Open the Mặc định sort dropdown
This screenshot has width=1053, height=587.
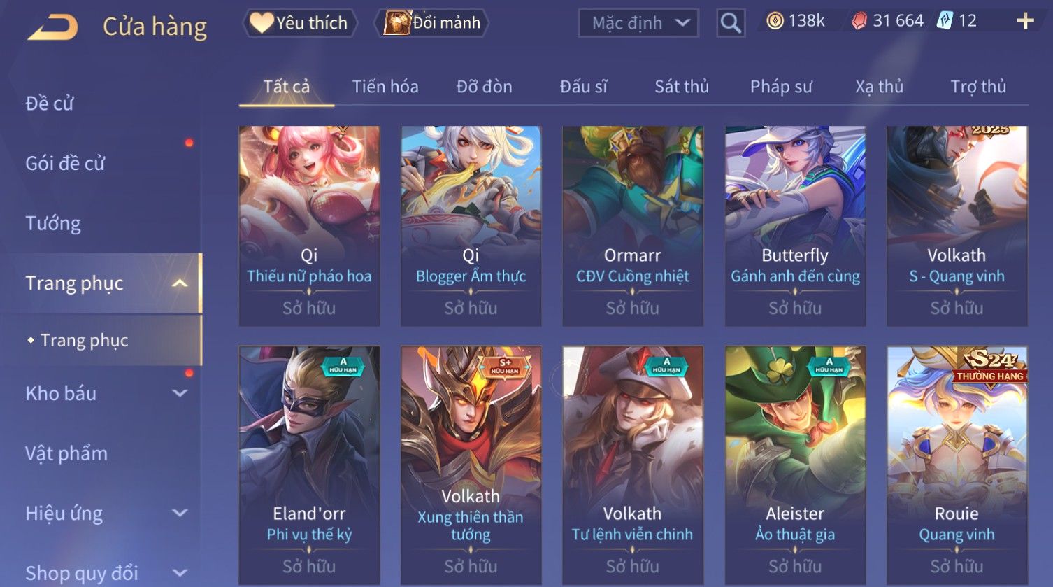[638, 23]
